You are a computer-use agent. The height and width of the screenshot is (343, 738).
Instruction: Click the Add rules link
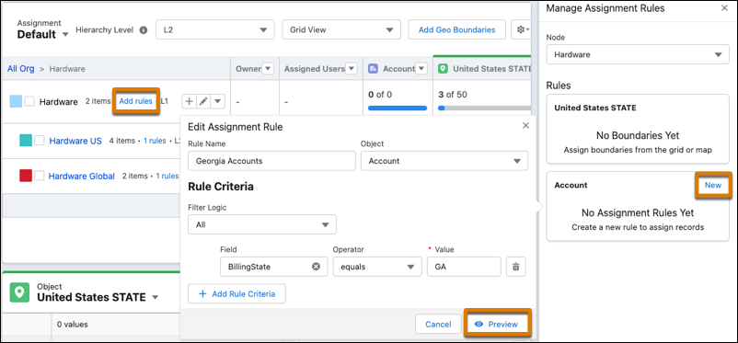point(135,101)
